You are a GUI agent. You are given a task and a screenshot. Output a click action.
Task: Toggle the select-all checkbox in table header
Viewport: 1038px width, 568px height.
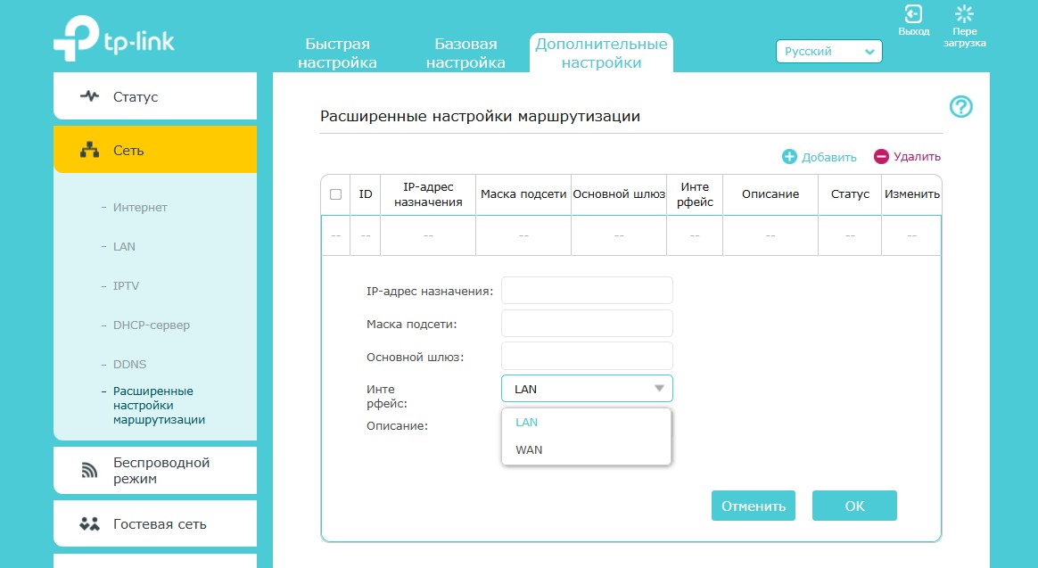[335, 194]
